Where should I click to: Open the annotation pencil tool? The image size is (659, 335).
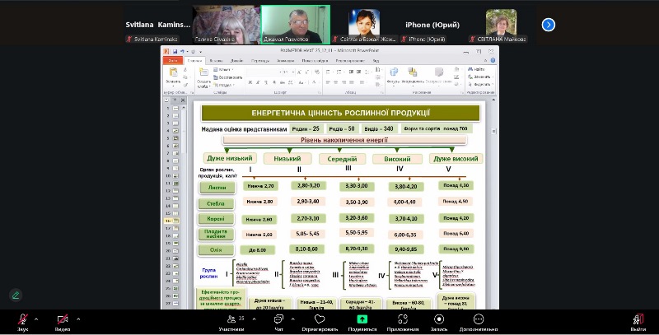16,295
